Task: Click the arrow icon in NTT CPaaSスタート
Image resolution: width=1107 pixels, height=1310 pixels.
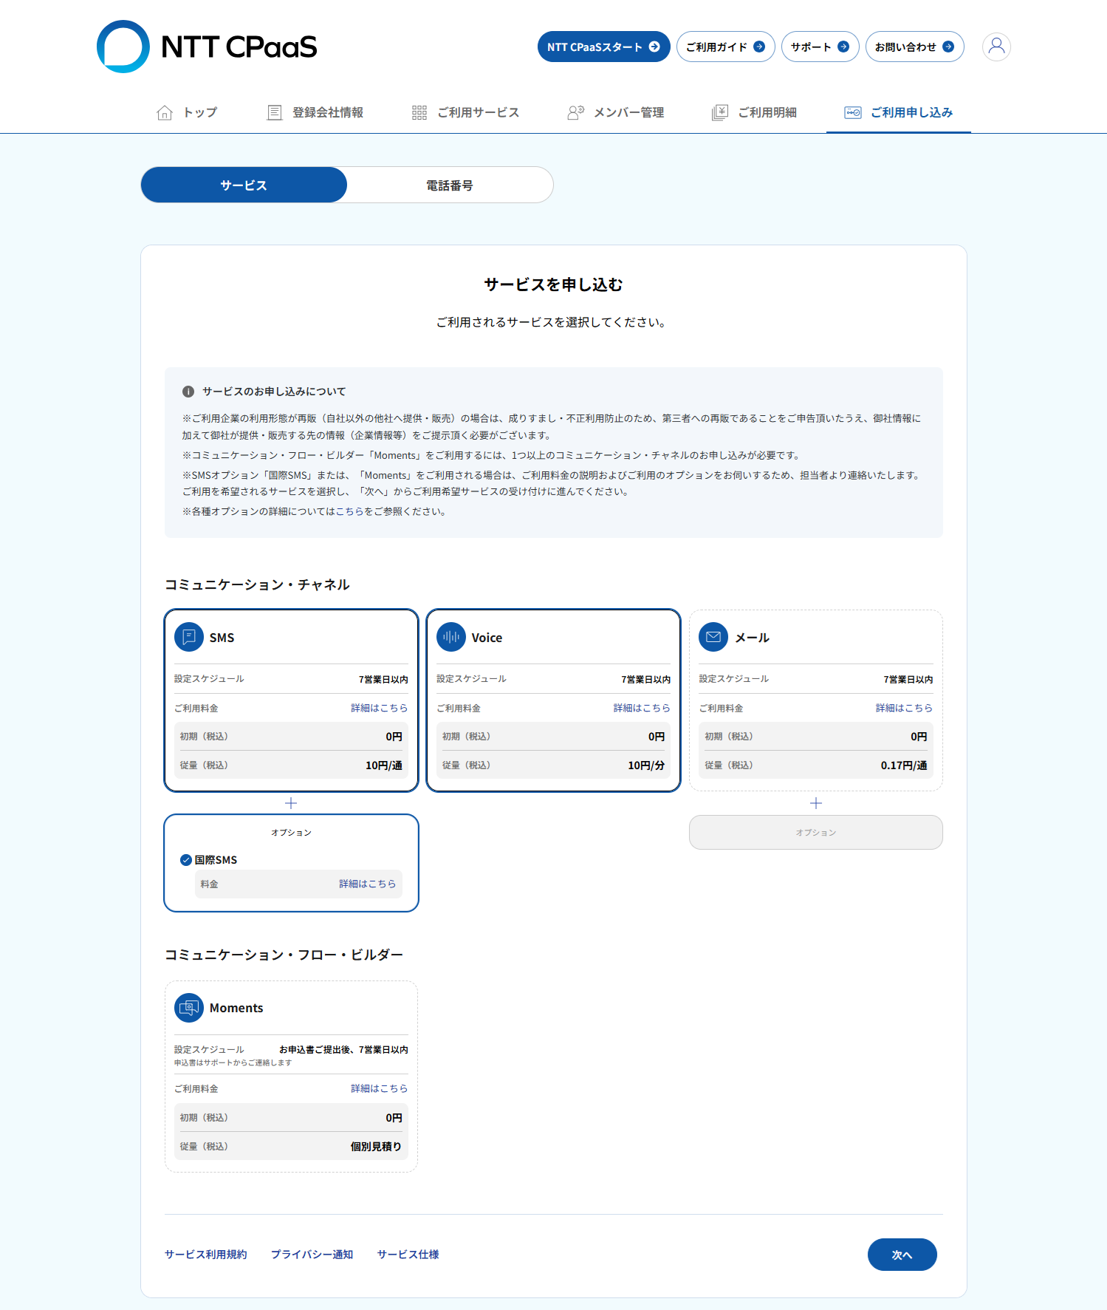Action: tap(654, 47)
